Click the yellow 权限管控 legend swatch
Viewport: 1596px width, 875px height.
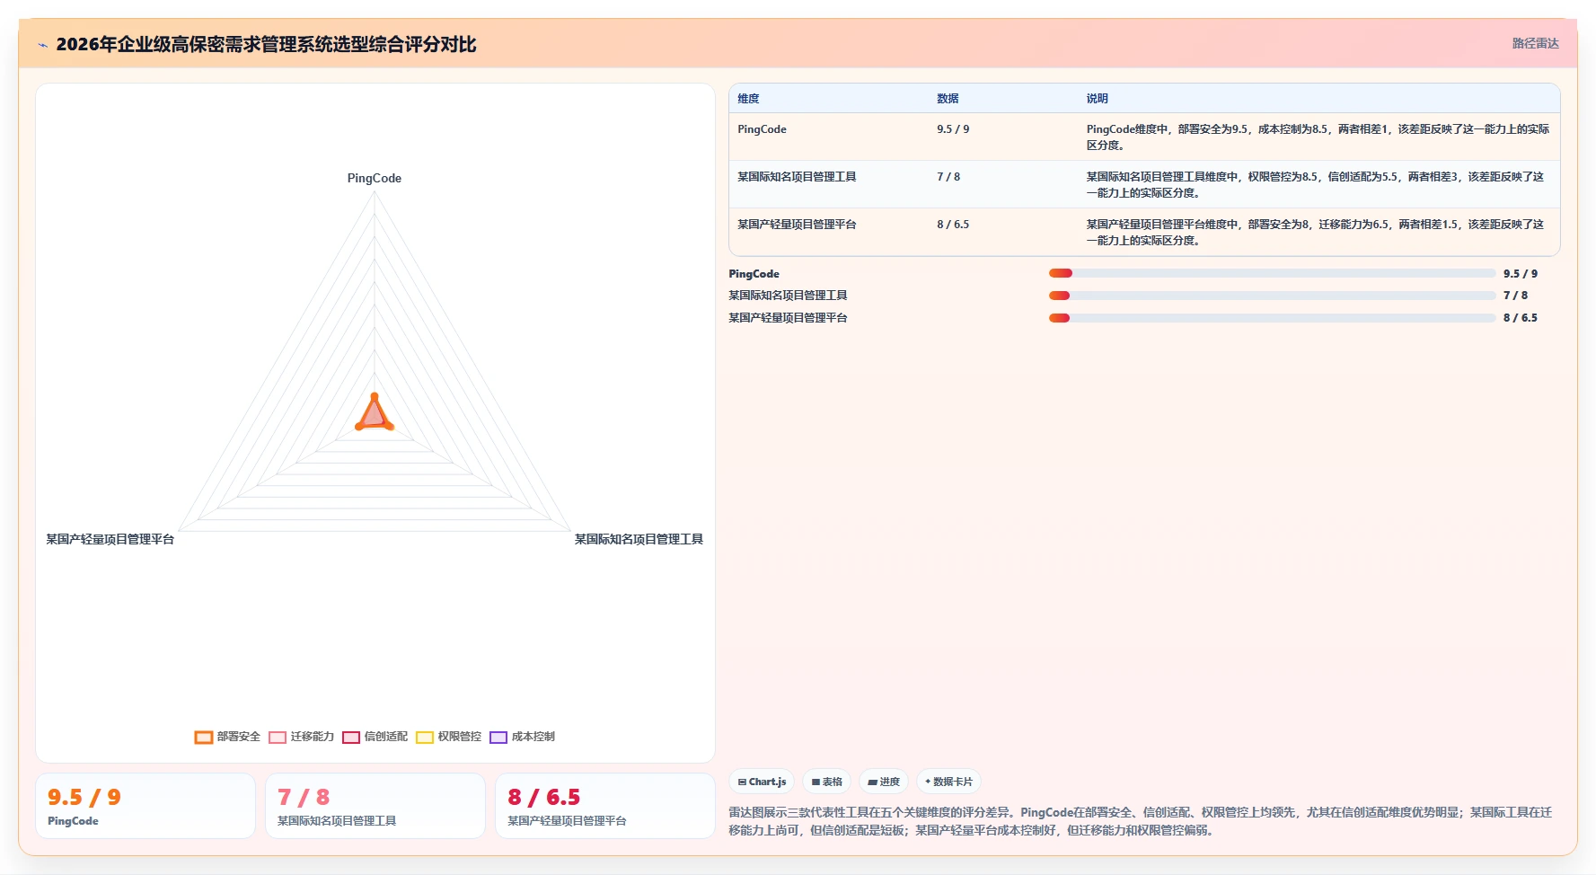pyautogui.click(x=425, y=738)
